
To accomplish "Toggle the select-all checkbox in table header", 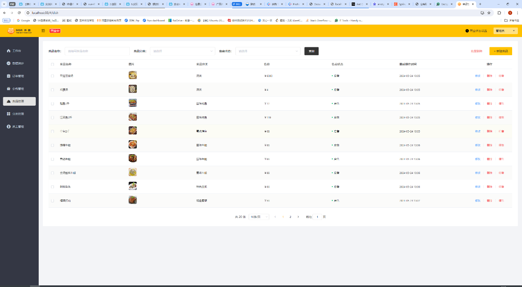I will point(52,65).
